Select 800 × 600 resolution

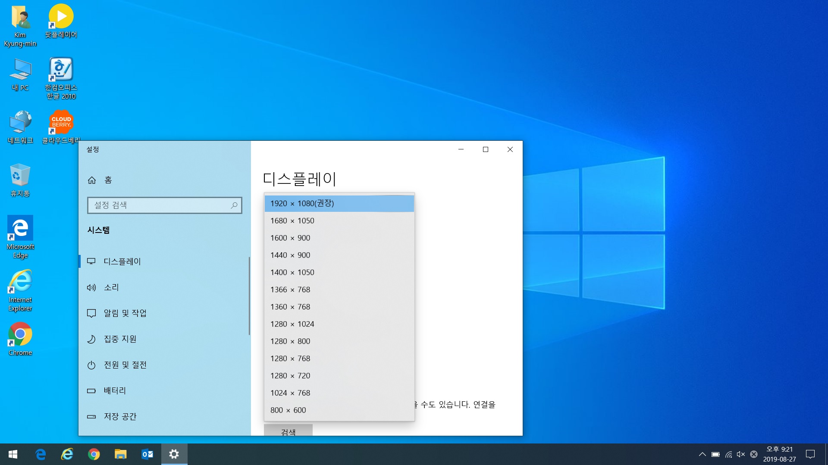pos(339,410)
